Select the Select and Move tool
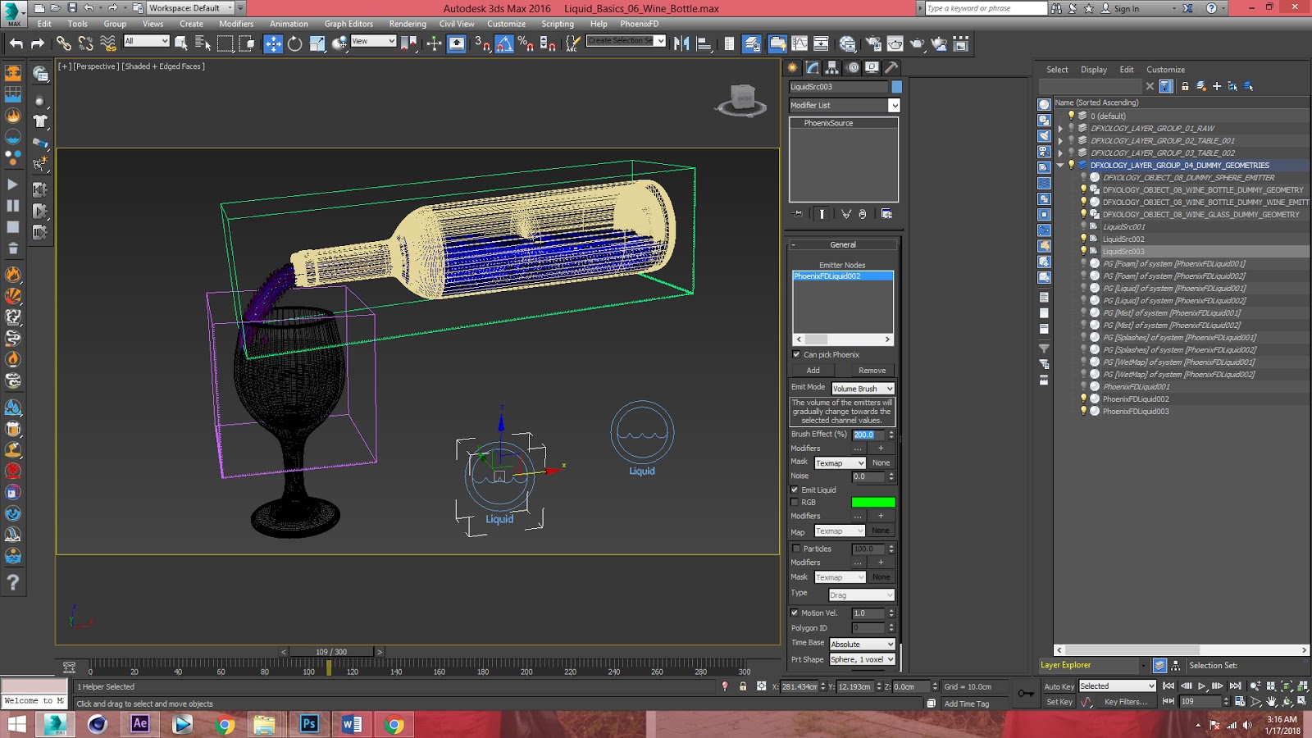Screen dimensions: 1312x738 (x=271, y=43)
